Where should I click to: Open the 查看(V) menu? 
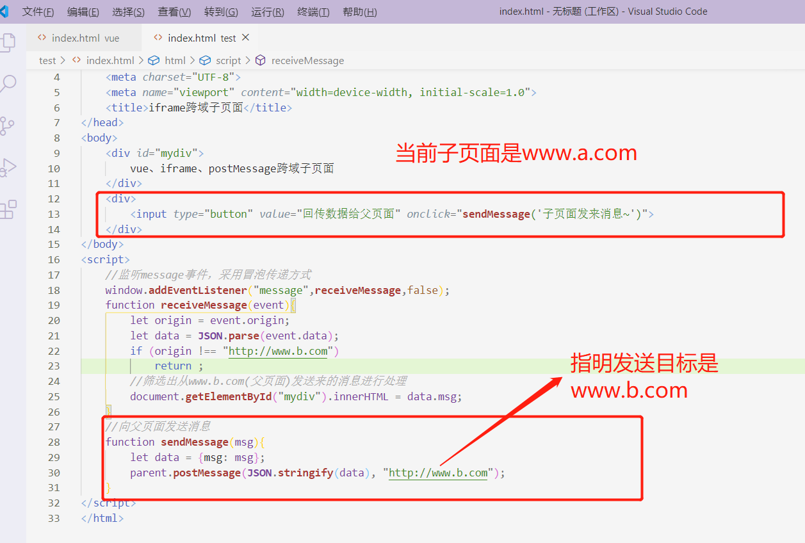click(174, 12)
